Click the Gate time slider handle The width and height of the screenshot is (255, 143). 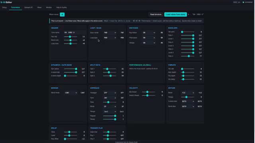pos(108,132)
